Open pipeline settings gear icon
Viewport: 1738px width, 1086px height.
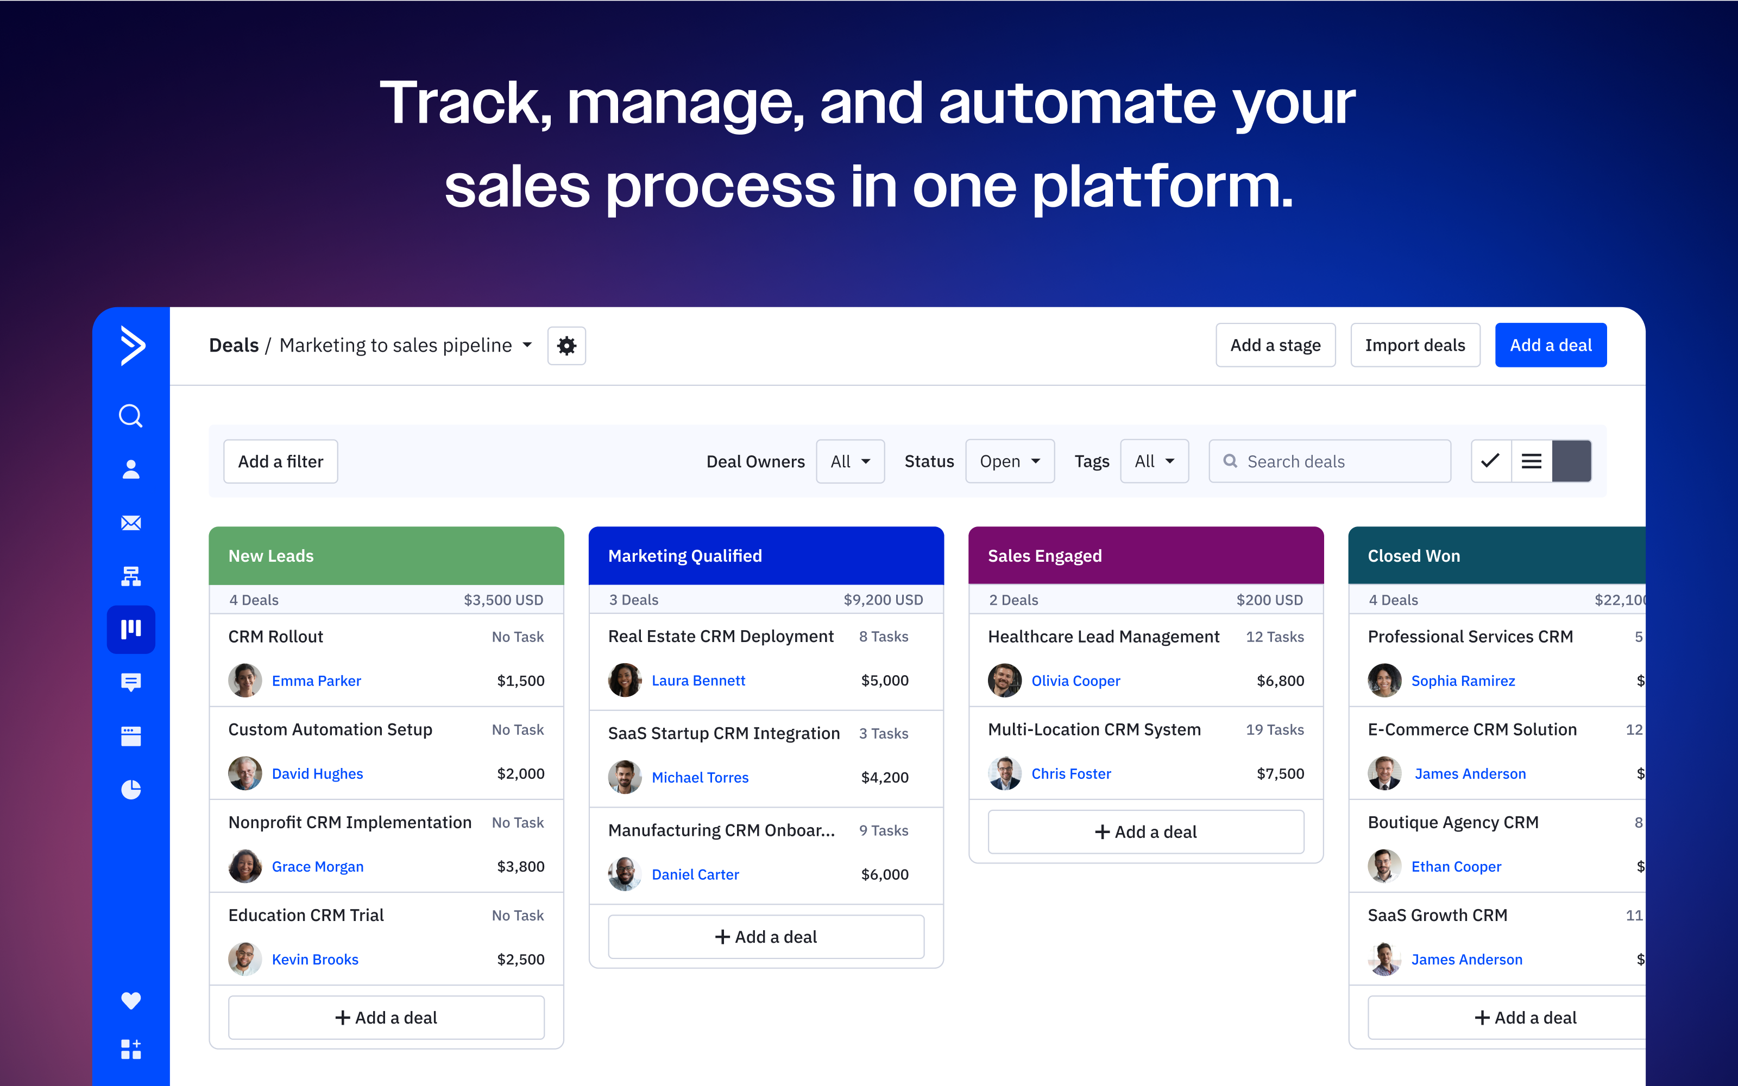point(566,346)
